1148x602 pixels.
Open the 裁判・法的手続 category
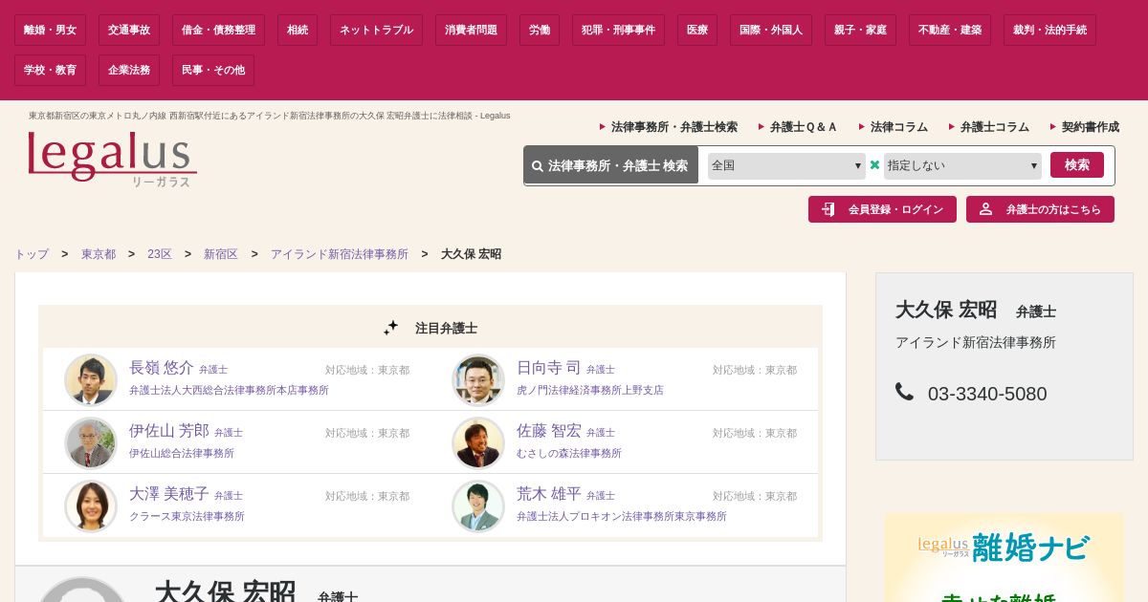click(1049, 30)
